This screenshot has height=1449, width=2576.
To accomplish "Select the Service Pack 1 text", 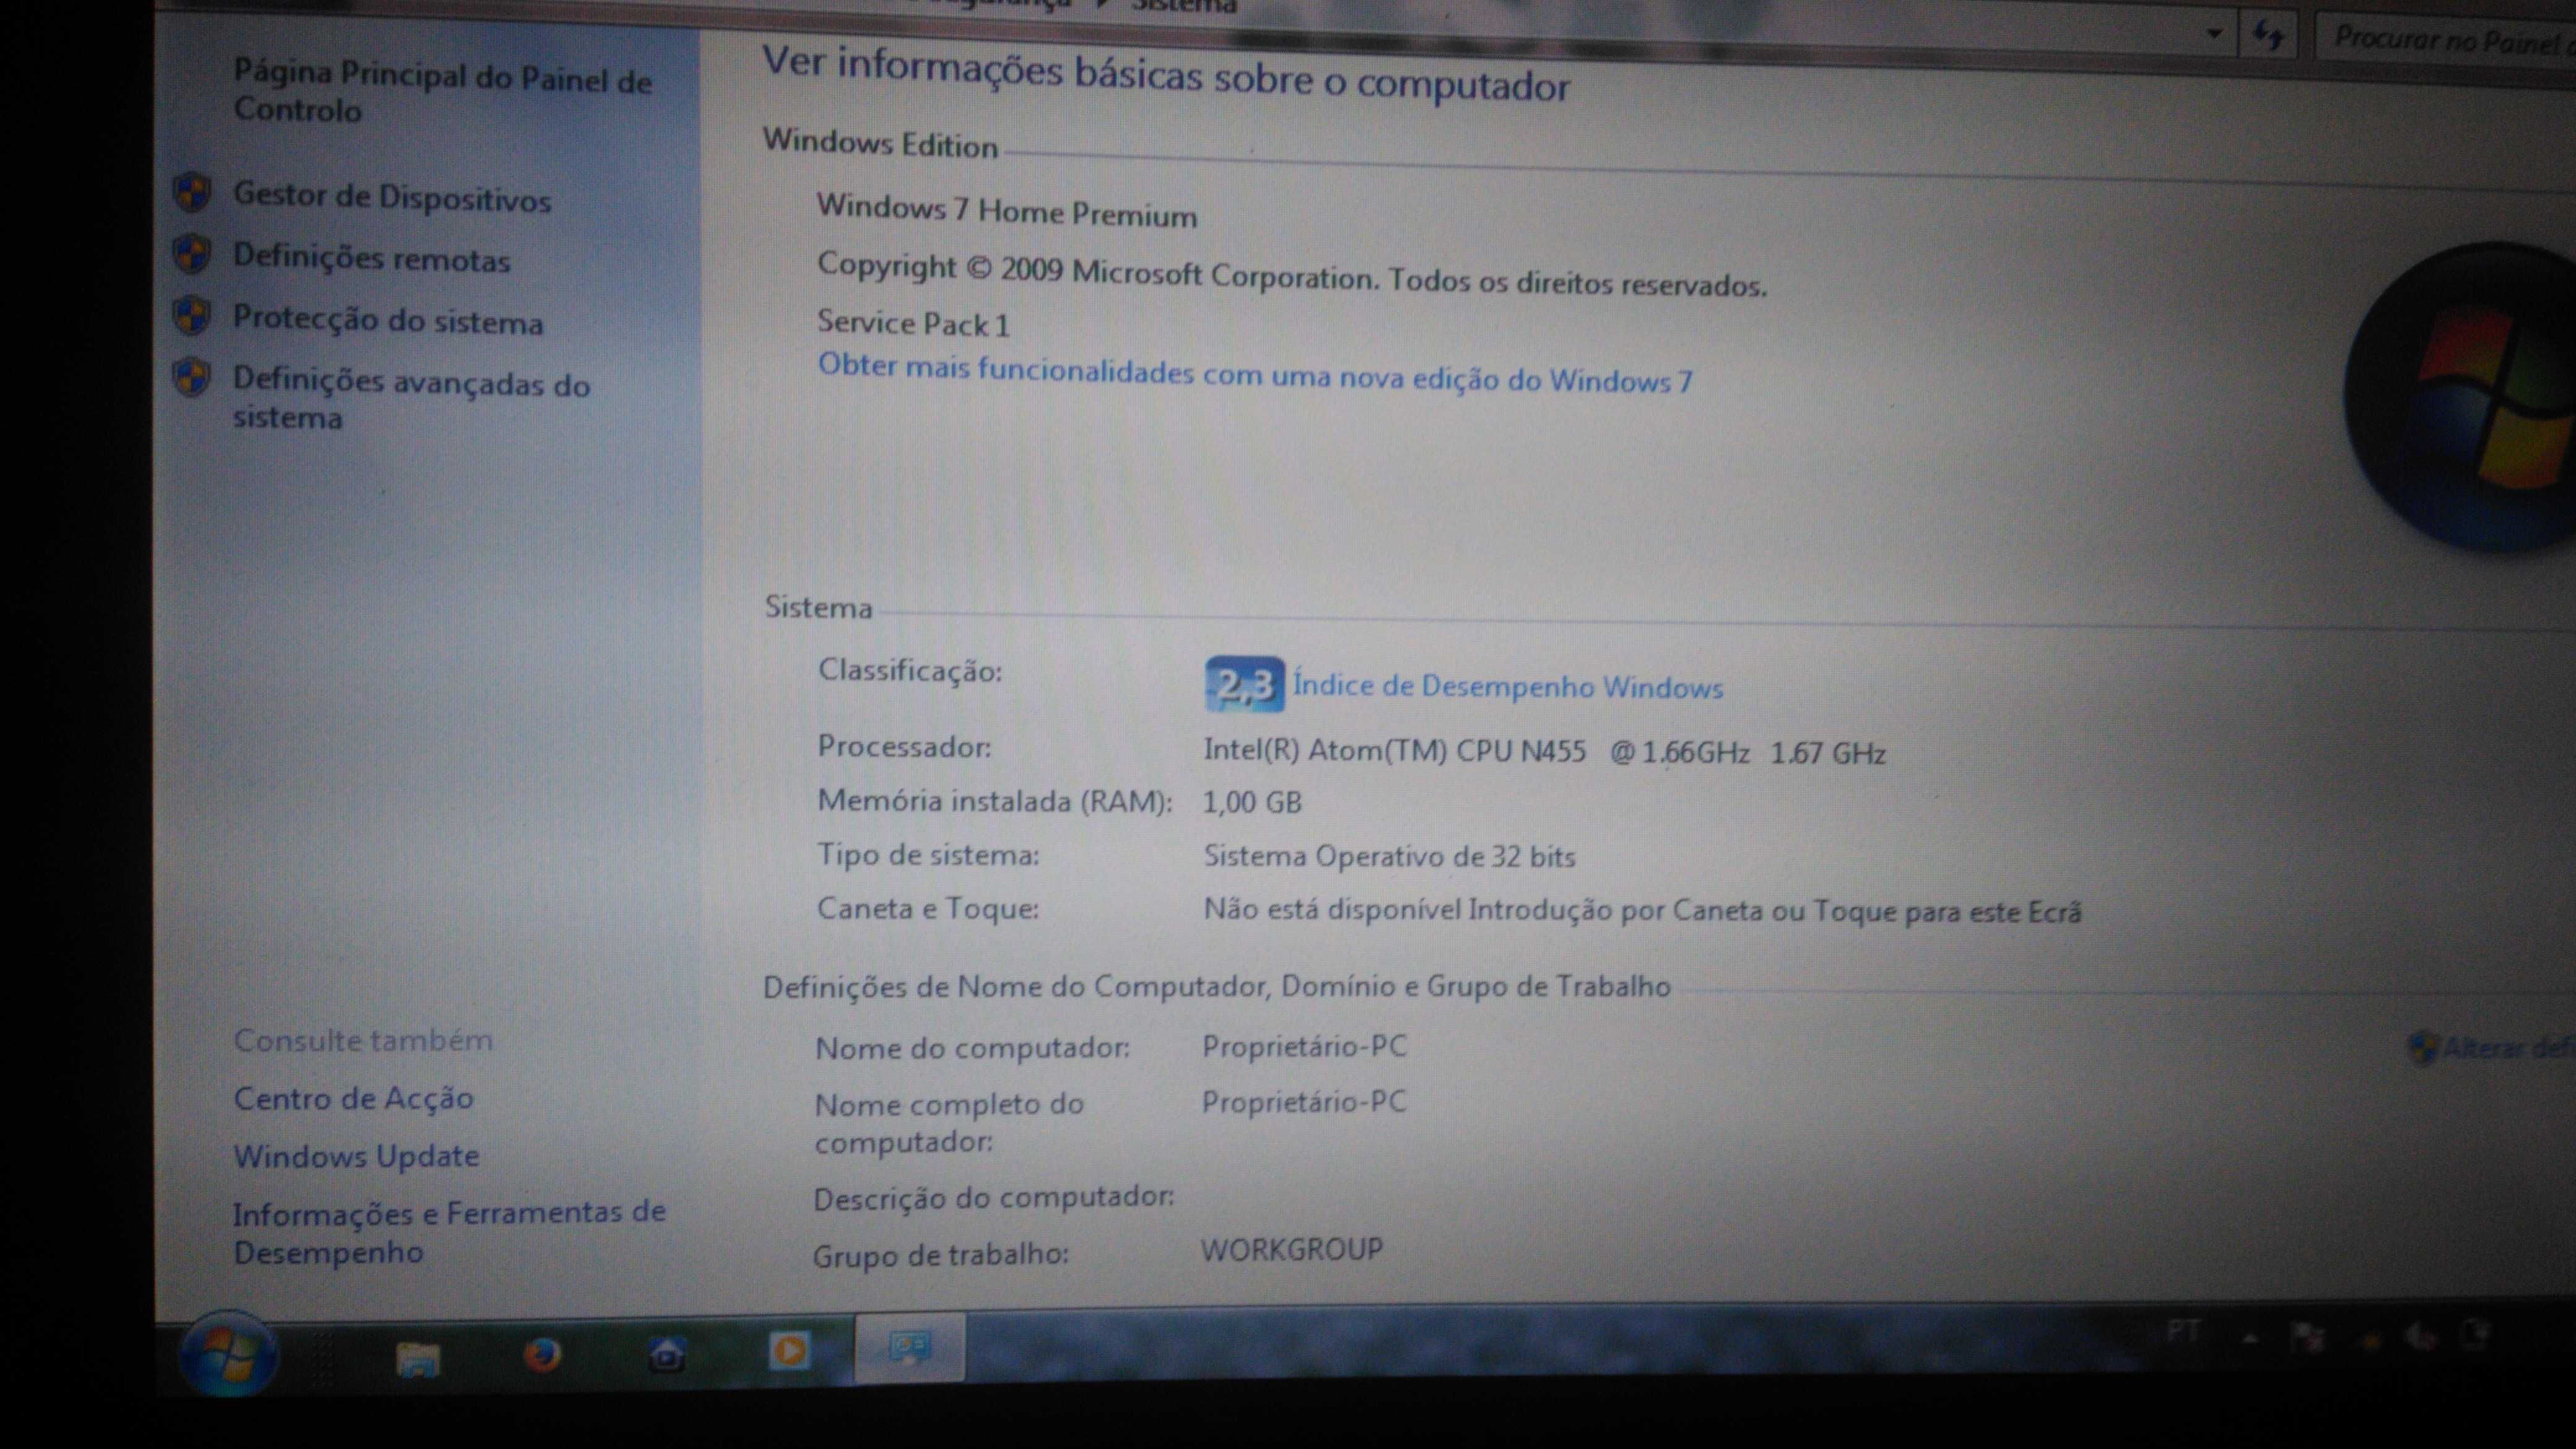I will pos(913,323).
